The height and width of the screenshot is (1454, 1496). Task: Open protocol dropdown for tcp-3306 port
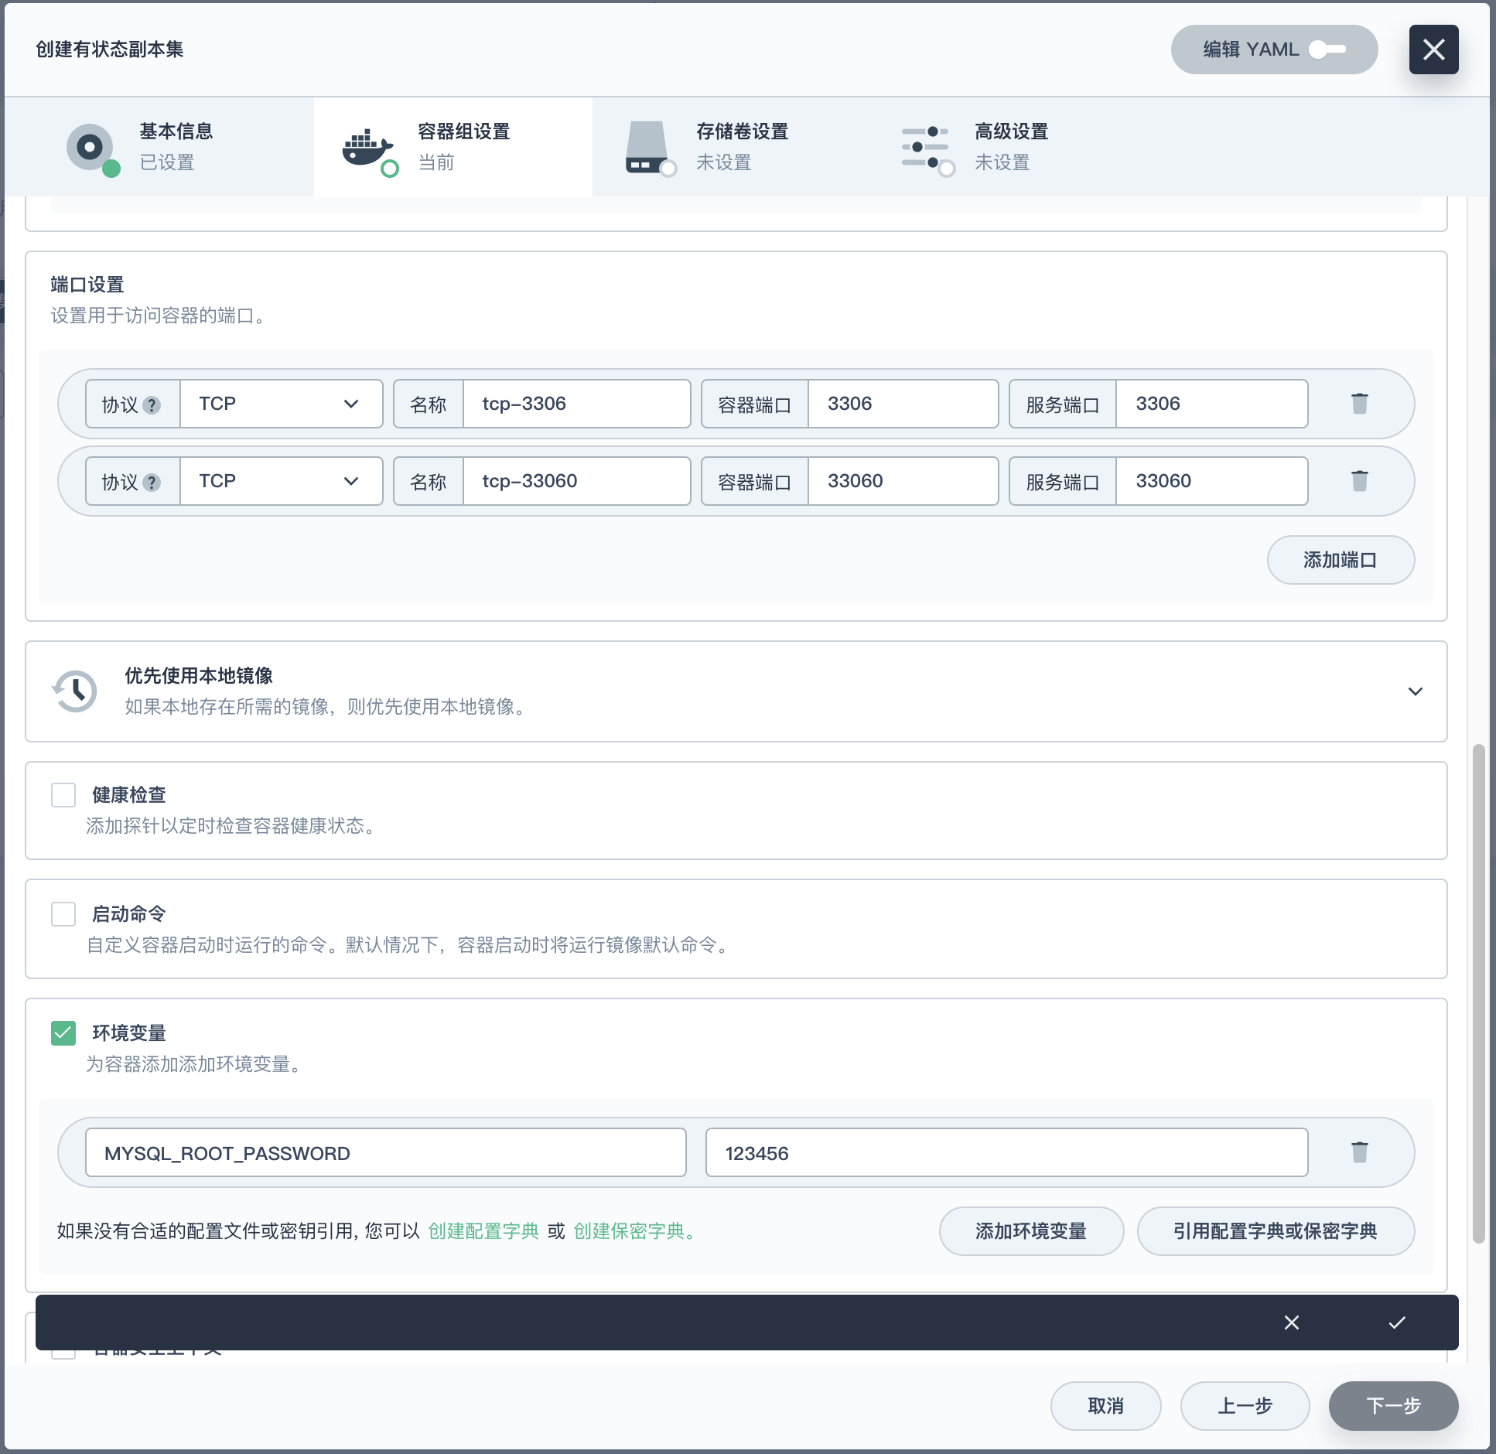coord(281,404)
